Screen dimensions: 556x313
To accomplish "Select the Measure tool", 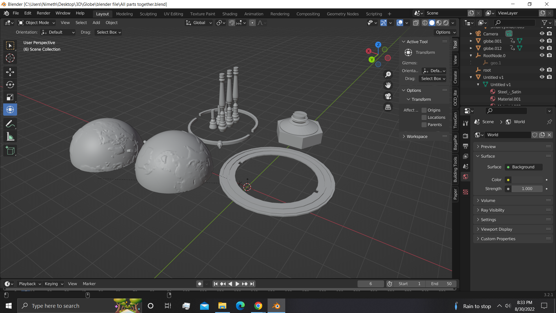I will tap(10, 136).
